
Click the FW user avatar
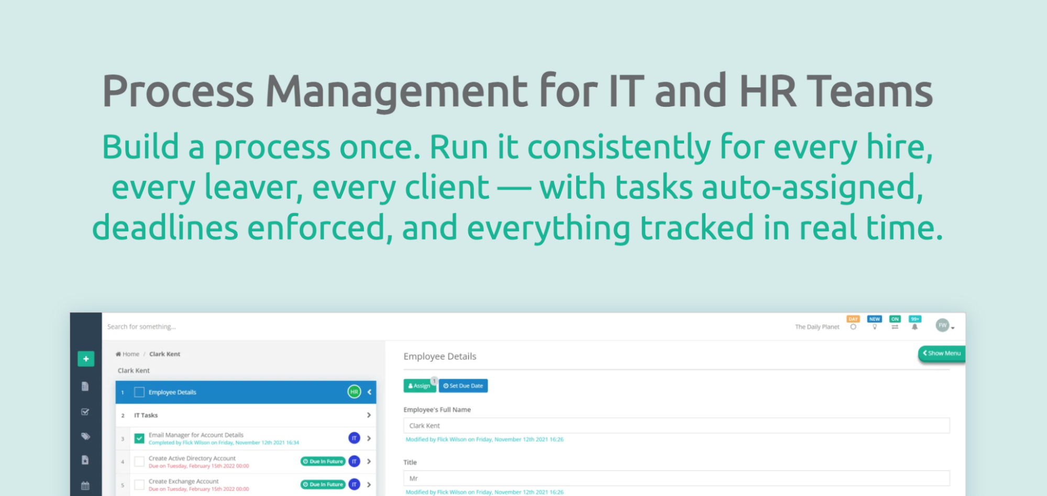pyautogui.click(x=942, y=325)
